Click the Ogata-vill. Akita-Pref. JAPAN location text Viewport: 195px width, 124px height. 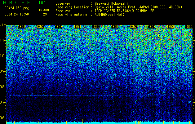click(138, 7)
